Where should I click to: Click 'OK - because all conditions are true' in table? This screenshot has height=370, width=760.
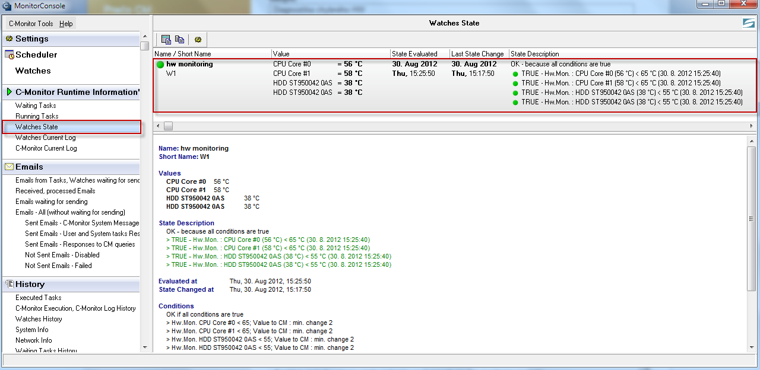pos(560,64)
